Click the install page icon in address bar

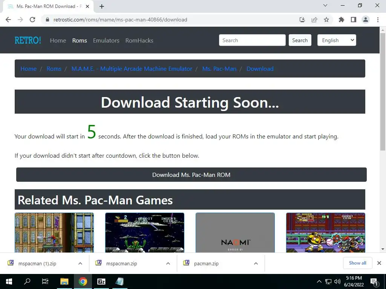tap(302, 20)
